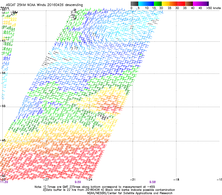
Task: Click the plot title 'ASCAT 25KM NOAA Winds 20160426 descending'
Action: point(44,5)
